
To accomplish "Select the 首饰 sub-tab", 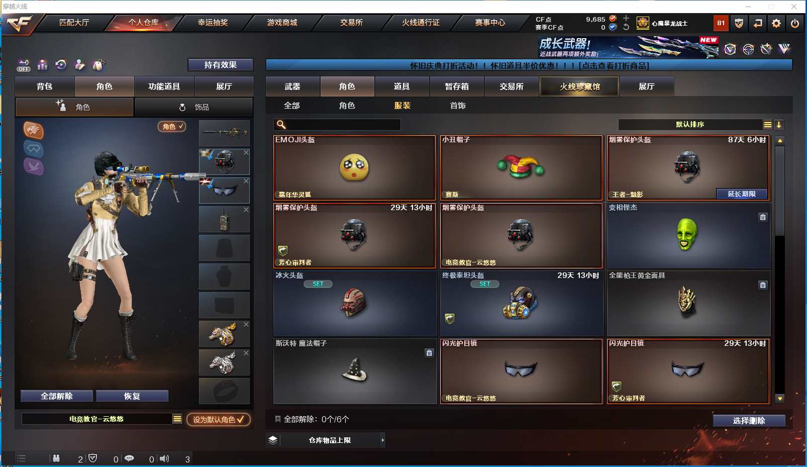I will tap(458, 106).
